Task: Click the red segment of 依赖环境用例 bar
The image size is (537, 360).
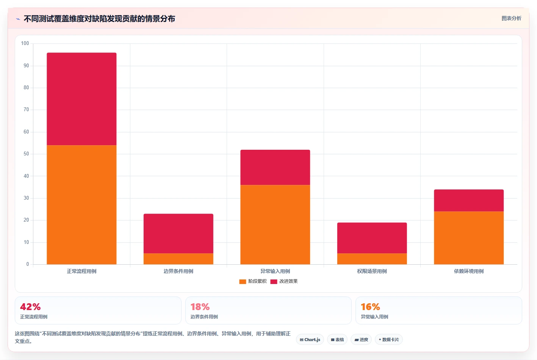Action: tap(469, 200)
